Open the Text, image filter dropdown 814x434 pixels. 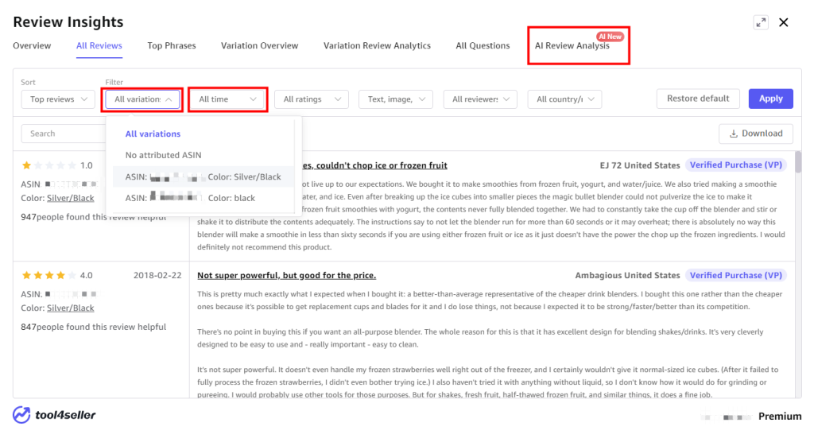(396, 99)
